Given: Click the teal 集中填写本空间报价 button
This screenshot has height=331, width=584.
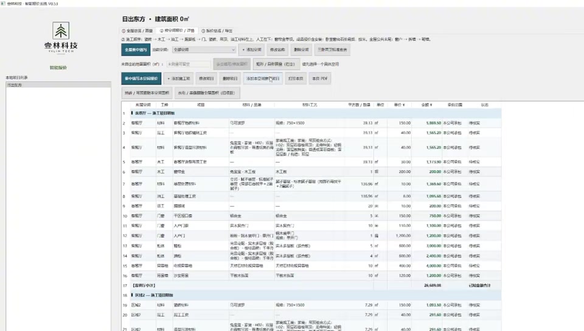Looking at the screenshot, I should click(x=141, y=78).
